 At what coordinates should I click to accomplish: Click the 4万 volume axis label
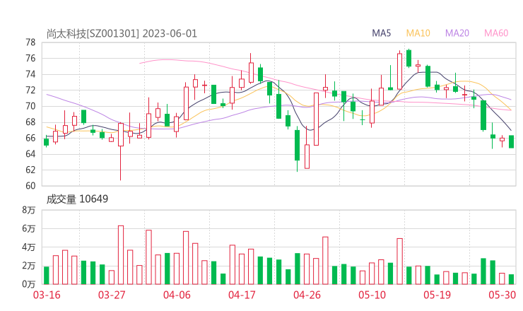(29, 247)
